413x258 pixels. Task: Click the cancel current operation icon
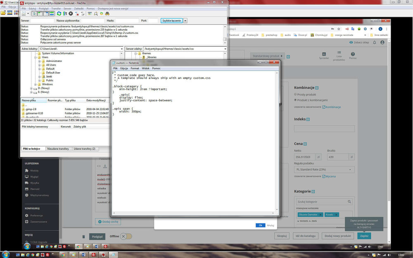(71, 14)
